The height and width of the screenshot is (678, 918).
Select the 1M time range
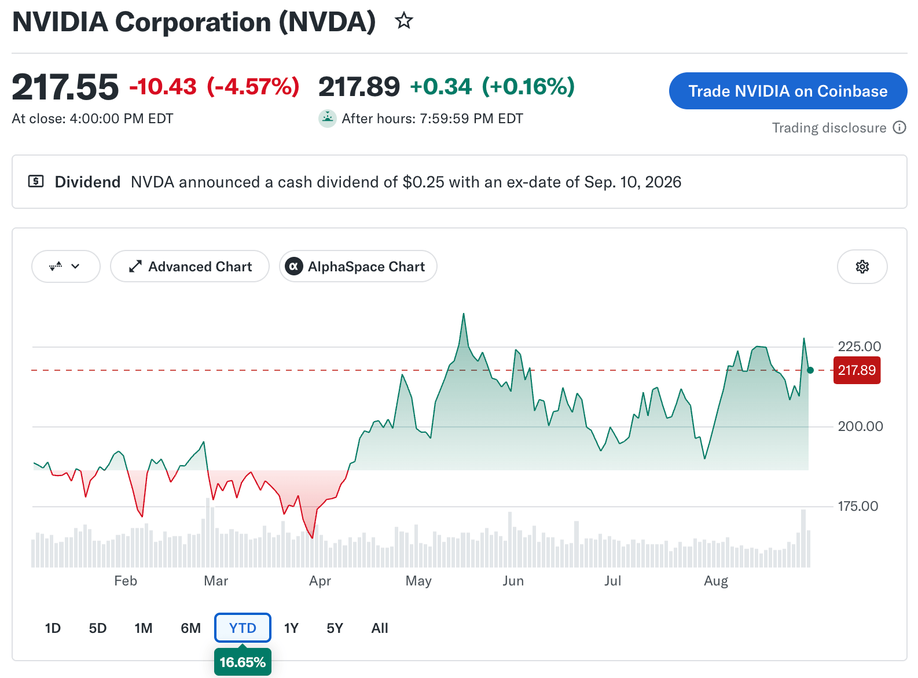(144, 628)
